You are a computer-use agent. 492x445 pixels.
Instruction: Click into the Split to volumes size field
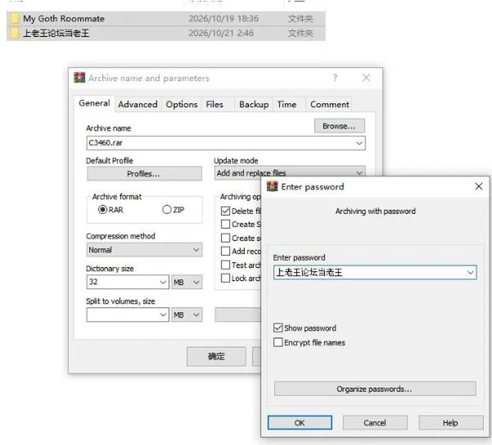128,315
